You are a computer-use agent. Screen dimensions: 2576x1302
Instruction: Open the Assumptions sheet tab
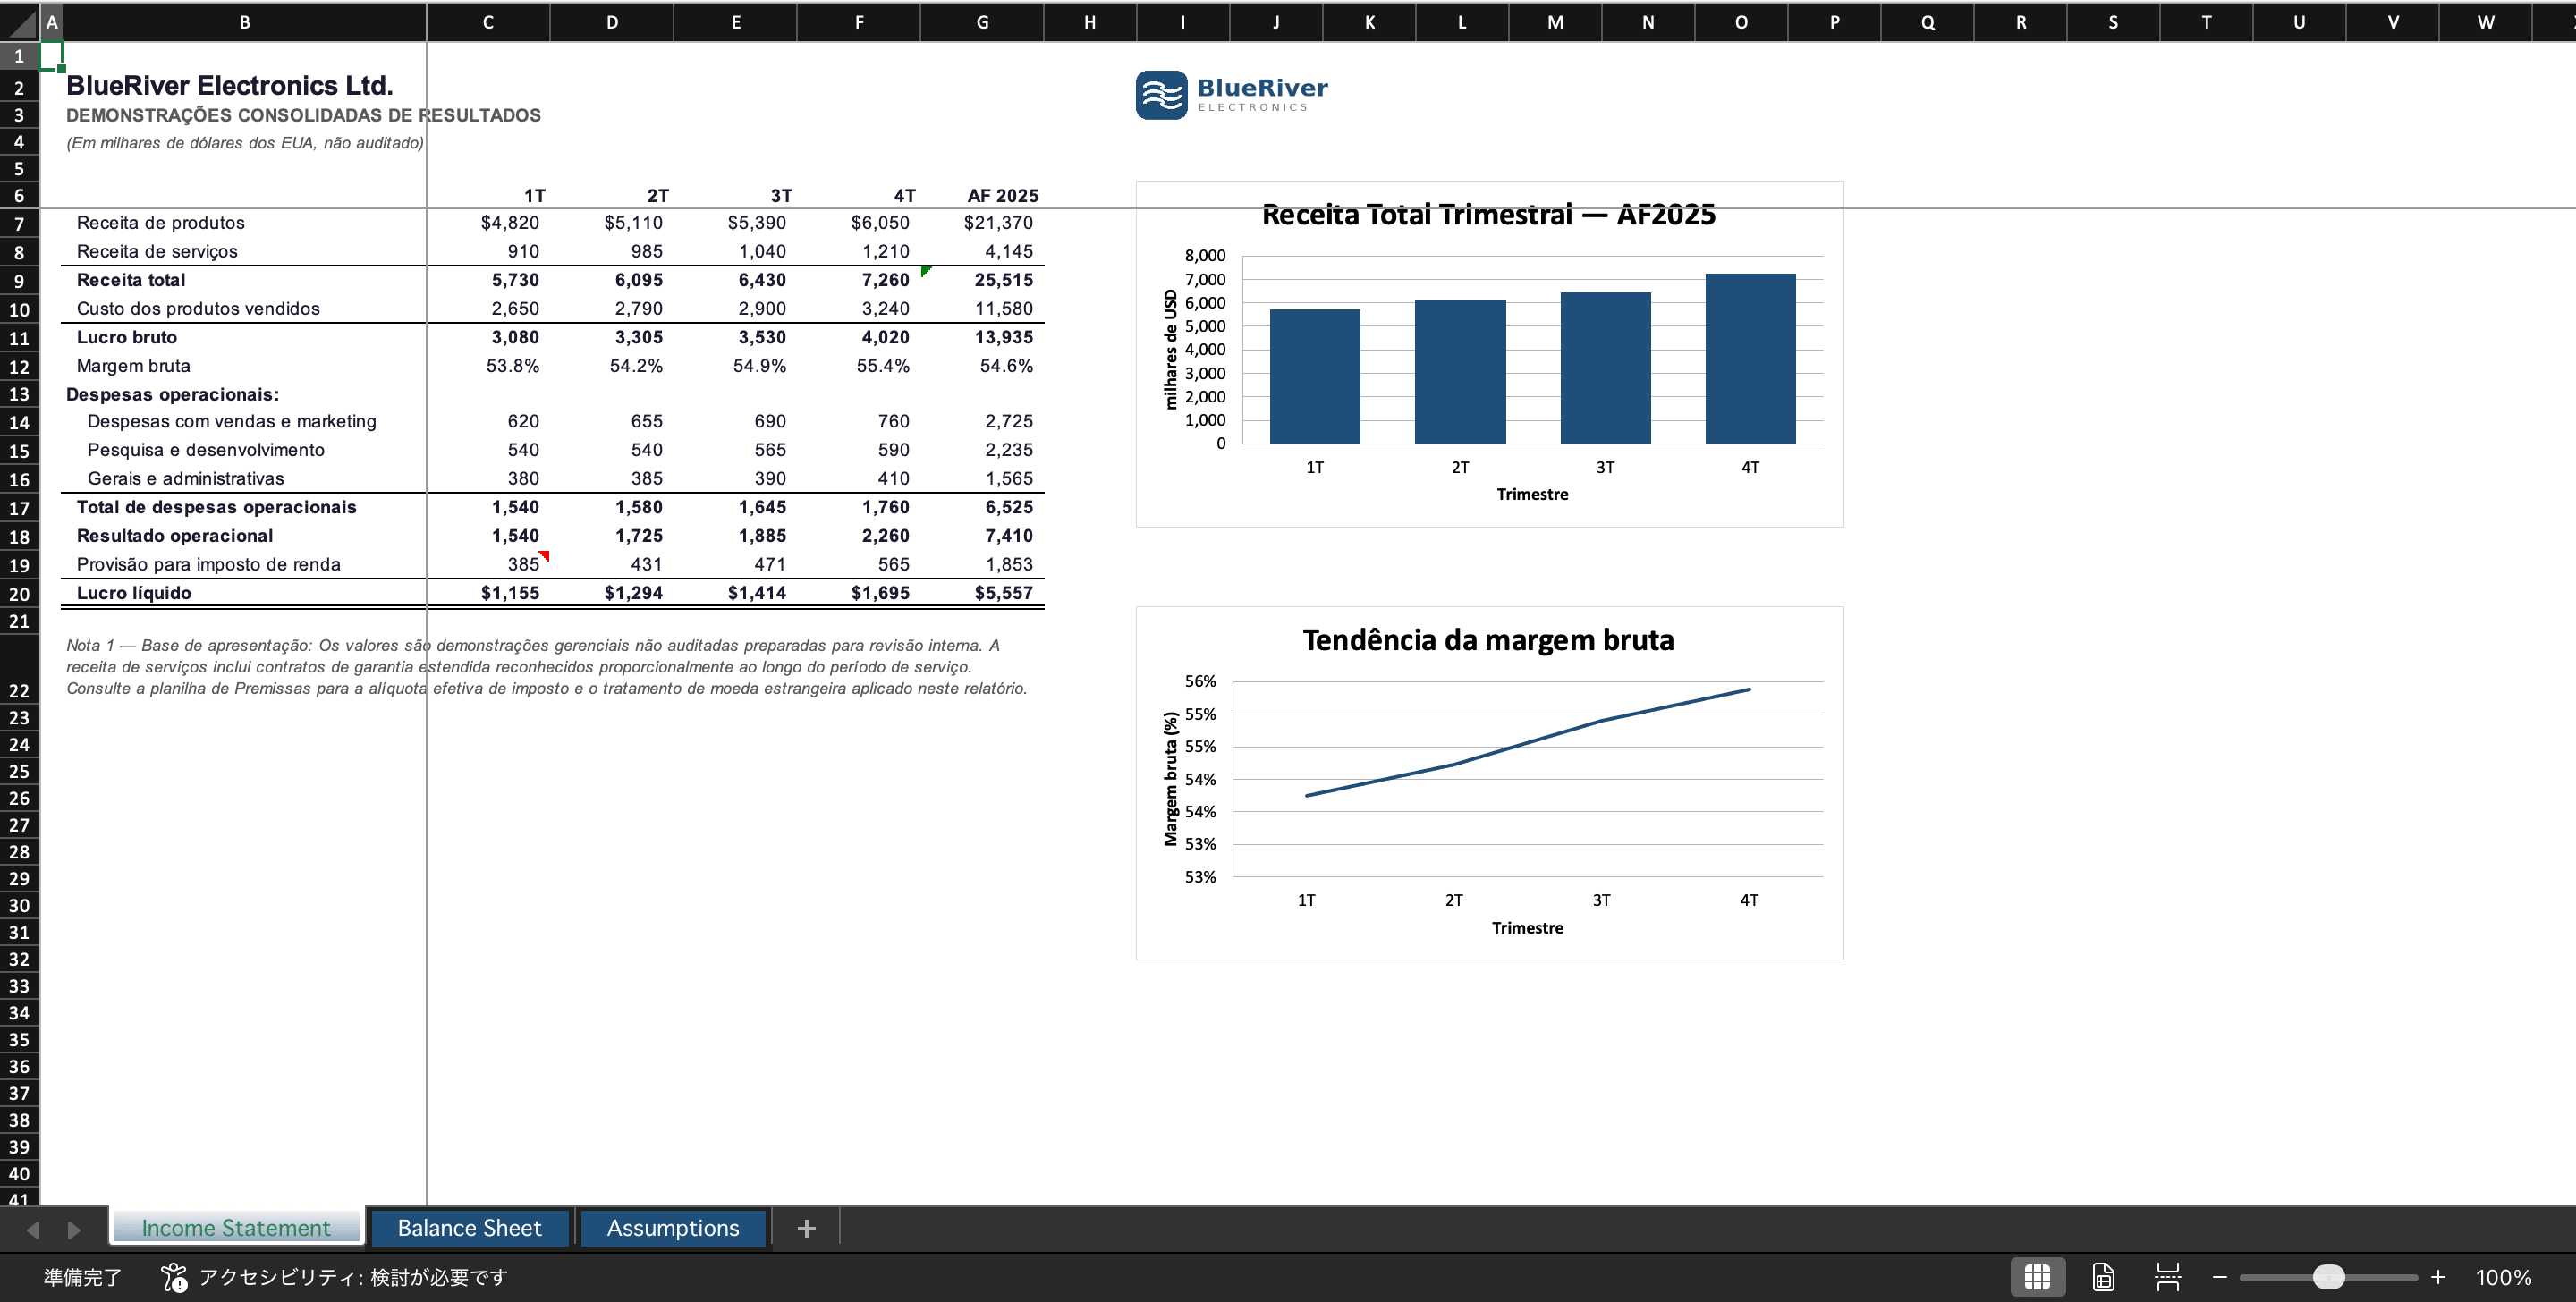(x=673, y=1228)
